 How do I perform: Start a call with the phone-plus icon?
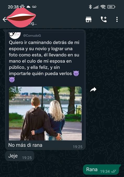coord(104,19)
